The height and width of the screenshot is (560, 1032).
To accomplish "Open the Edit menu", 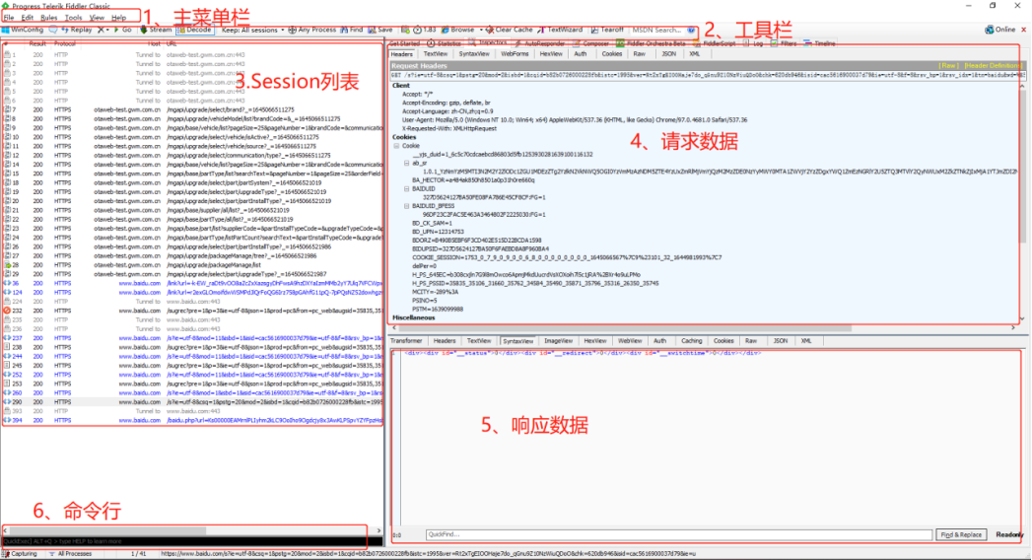I will pyautogui.click(x=27, y=18).
